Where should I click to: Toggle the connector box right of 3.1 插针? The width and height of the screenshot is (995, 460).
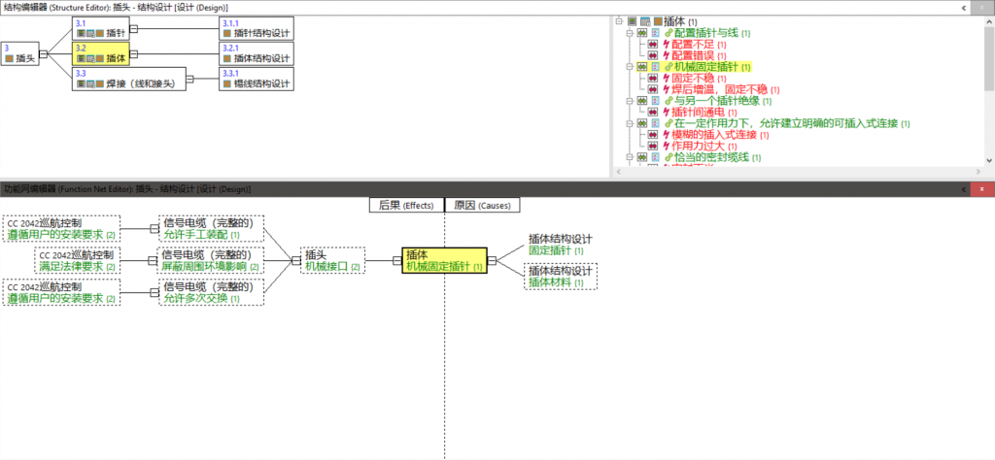click(x=135, y=29)
